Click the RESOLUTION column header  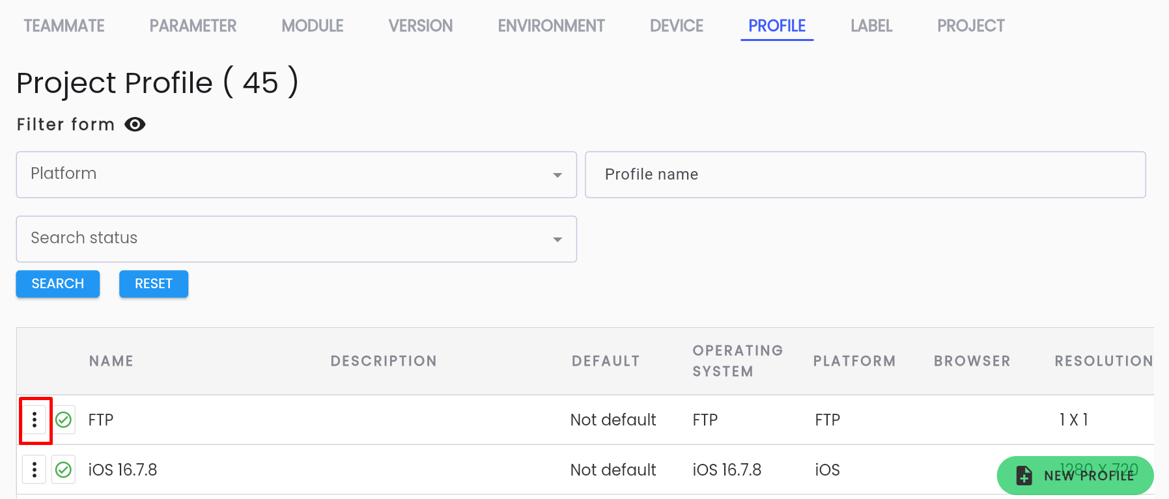(1104, 361)
